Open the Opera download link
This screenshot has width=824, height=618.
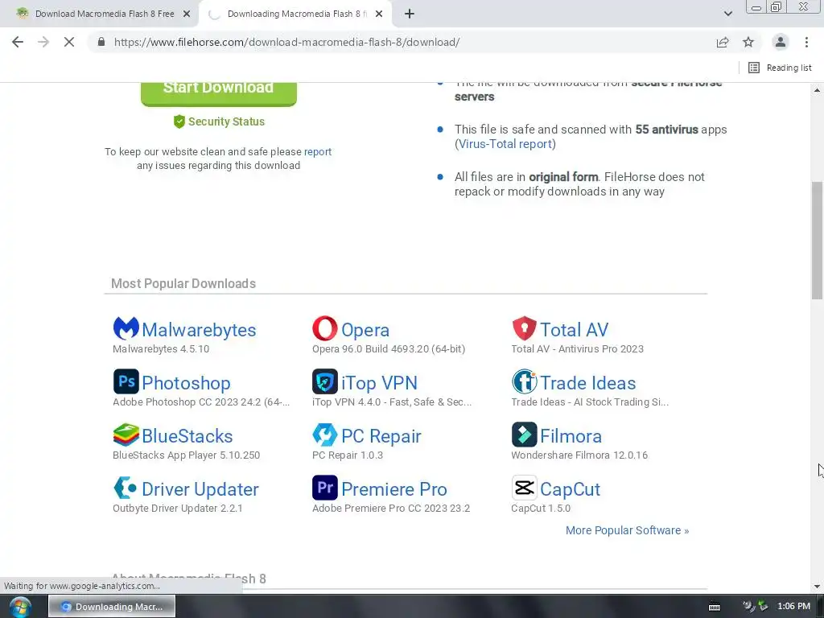(x=365, y=330)
